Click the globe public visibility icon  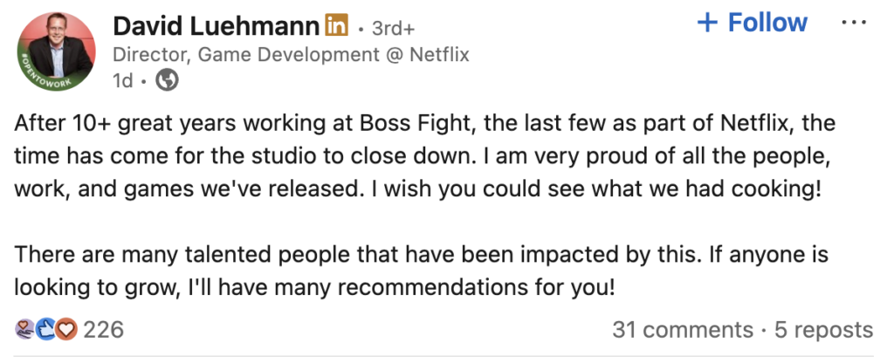167,80
